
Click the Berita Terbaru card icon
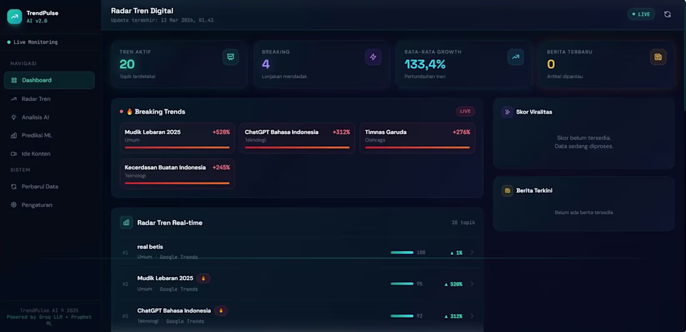pos(658,57)
